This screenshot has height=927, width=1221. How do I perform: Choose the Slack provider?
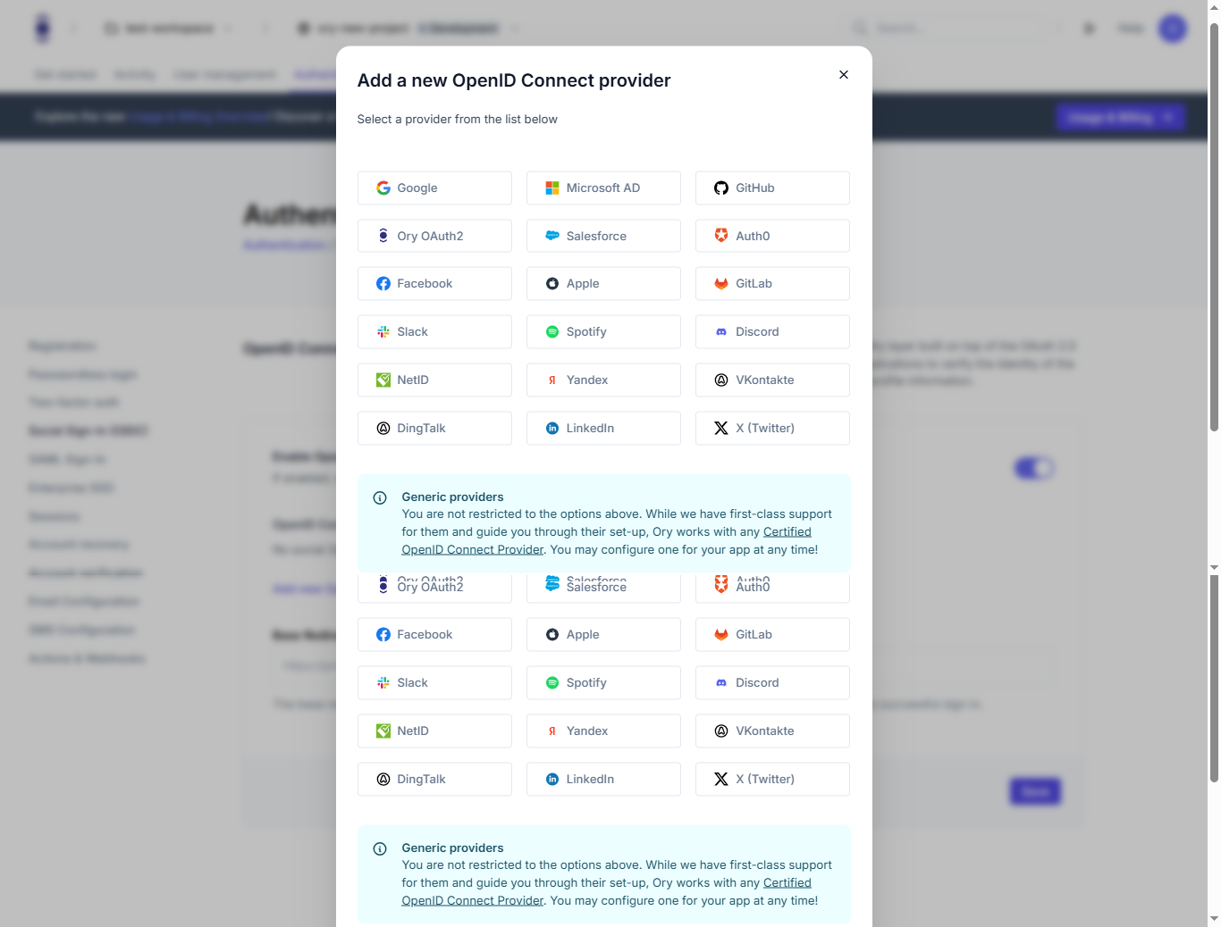[434, 331]
